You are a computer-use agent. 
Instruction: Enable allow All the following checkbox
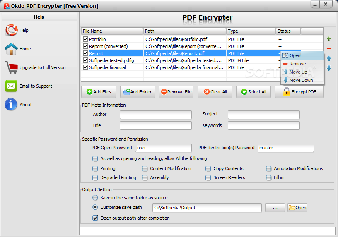point(95,159)
